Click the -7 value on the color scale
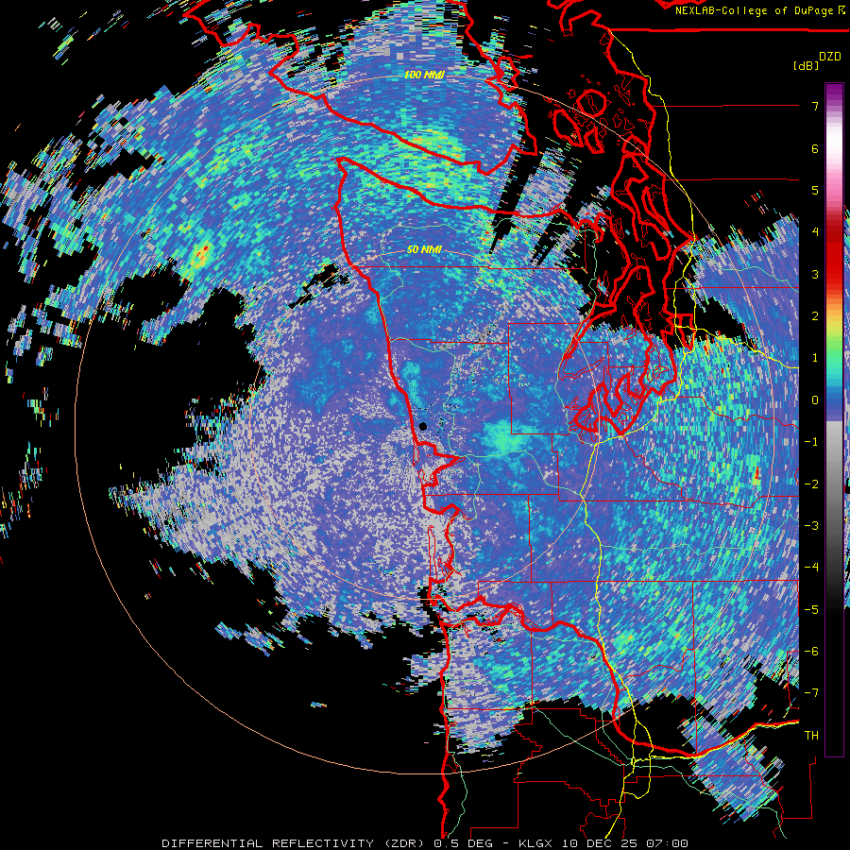The height and width of the screenshot is (850, 850). (811, 693)
